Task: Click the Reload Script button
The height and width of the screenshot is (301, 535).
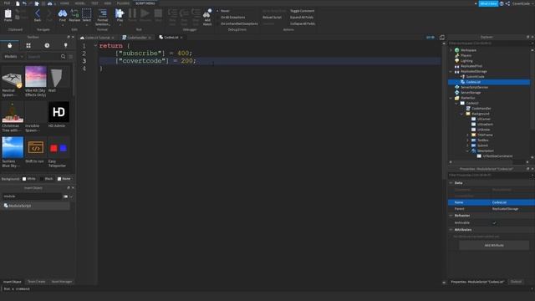Action: point(272,17)
